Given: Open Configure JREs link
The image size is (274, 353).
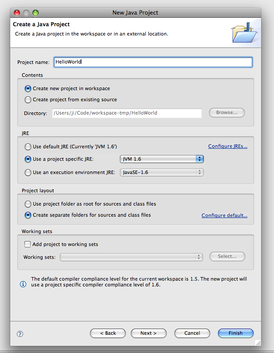Looking at the screenshot, I should pyautogui.click(x=228, y=146).
